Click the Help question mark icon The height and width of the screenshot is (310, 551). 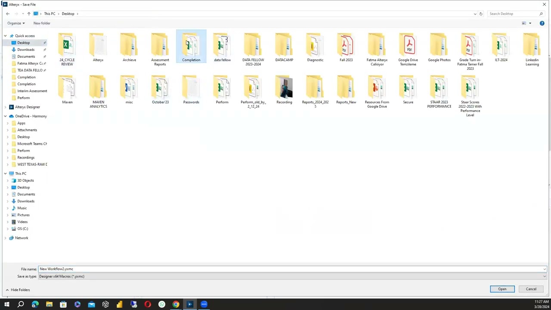[x=542, y=23]
